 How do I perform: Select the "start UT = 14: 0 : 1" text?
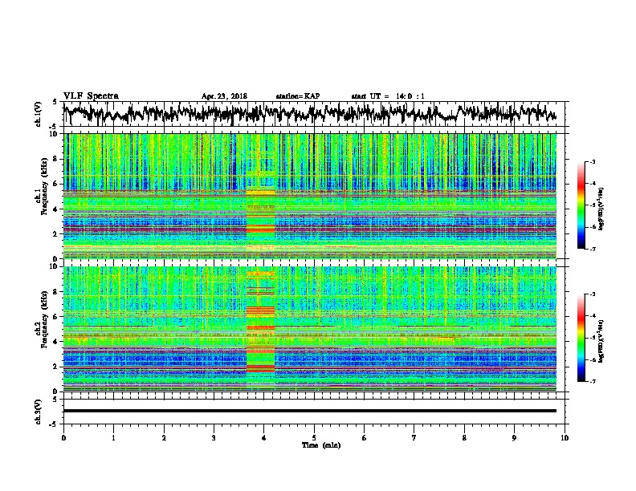coord(388,96)
